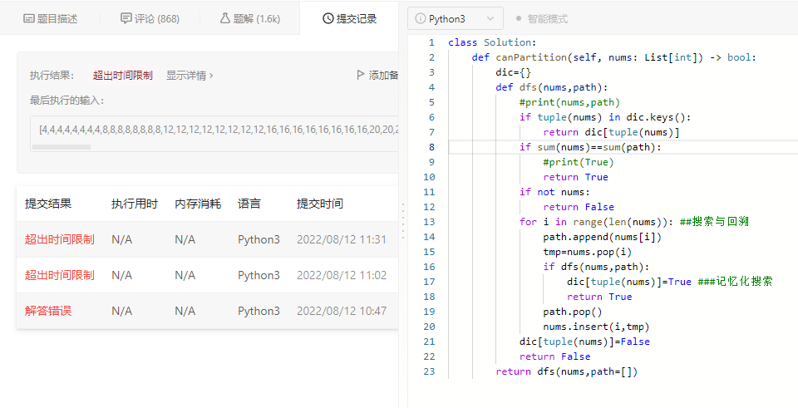Open the 解答错误 submission from 10:47
Screen dimensions: 798x408
pos(48,311)
